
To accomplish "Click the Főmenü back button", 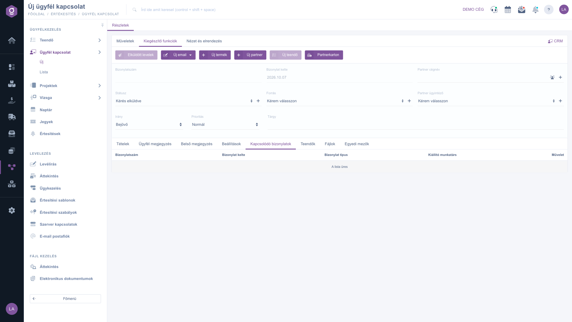I will (65, 299).
